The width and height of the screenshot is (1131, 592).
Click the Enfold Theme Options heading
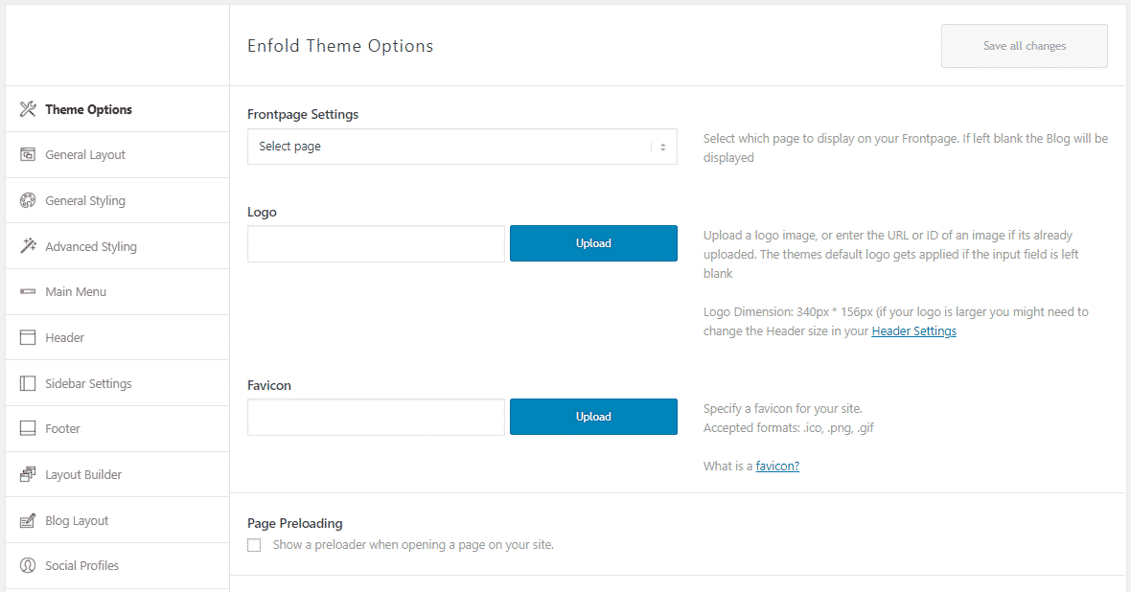point(340,45)
